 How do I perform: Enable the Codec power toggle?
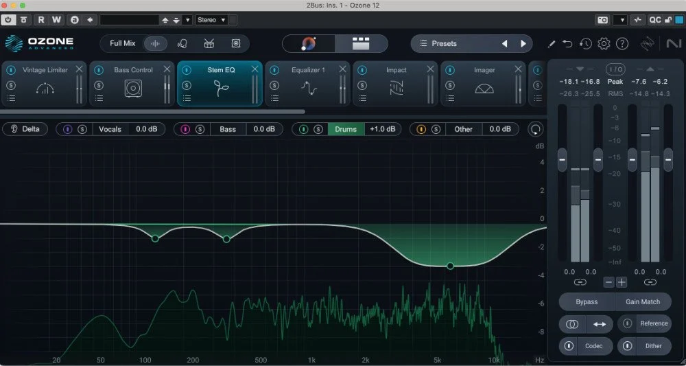coord(569,346)
